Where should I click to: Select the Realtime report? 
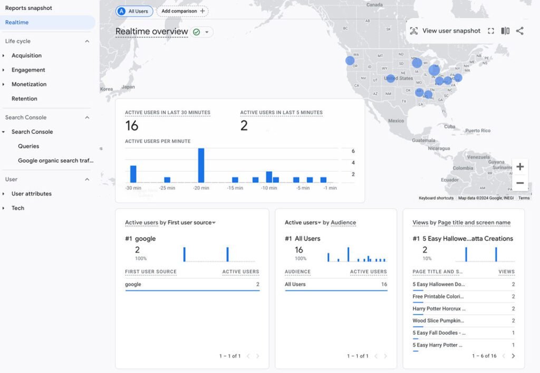tap(47, 22)
